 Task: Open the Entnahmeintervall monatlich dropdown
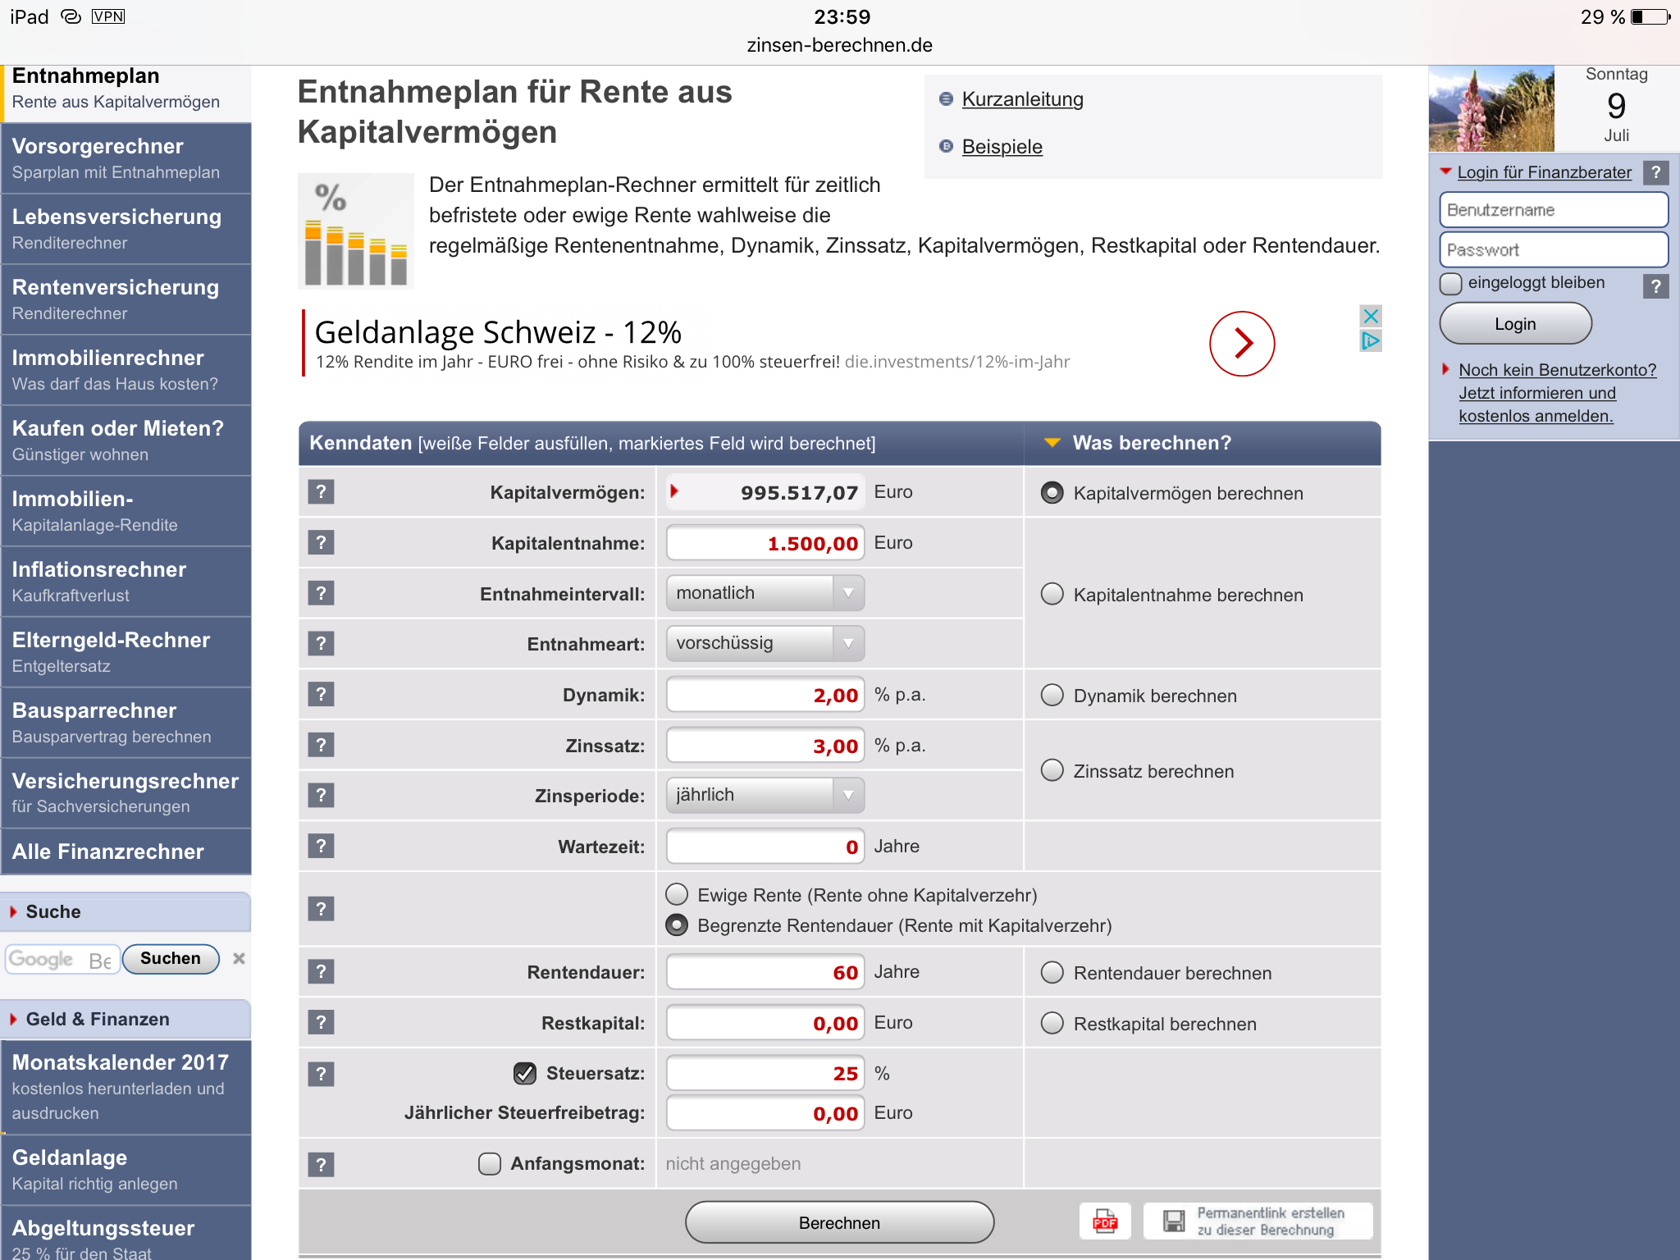coord(765,593)
